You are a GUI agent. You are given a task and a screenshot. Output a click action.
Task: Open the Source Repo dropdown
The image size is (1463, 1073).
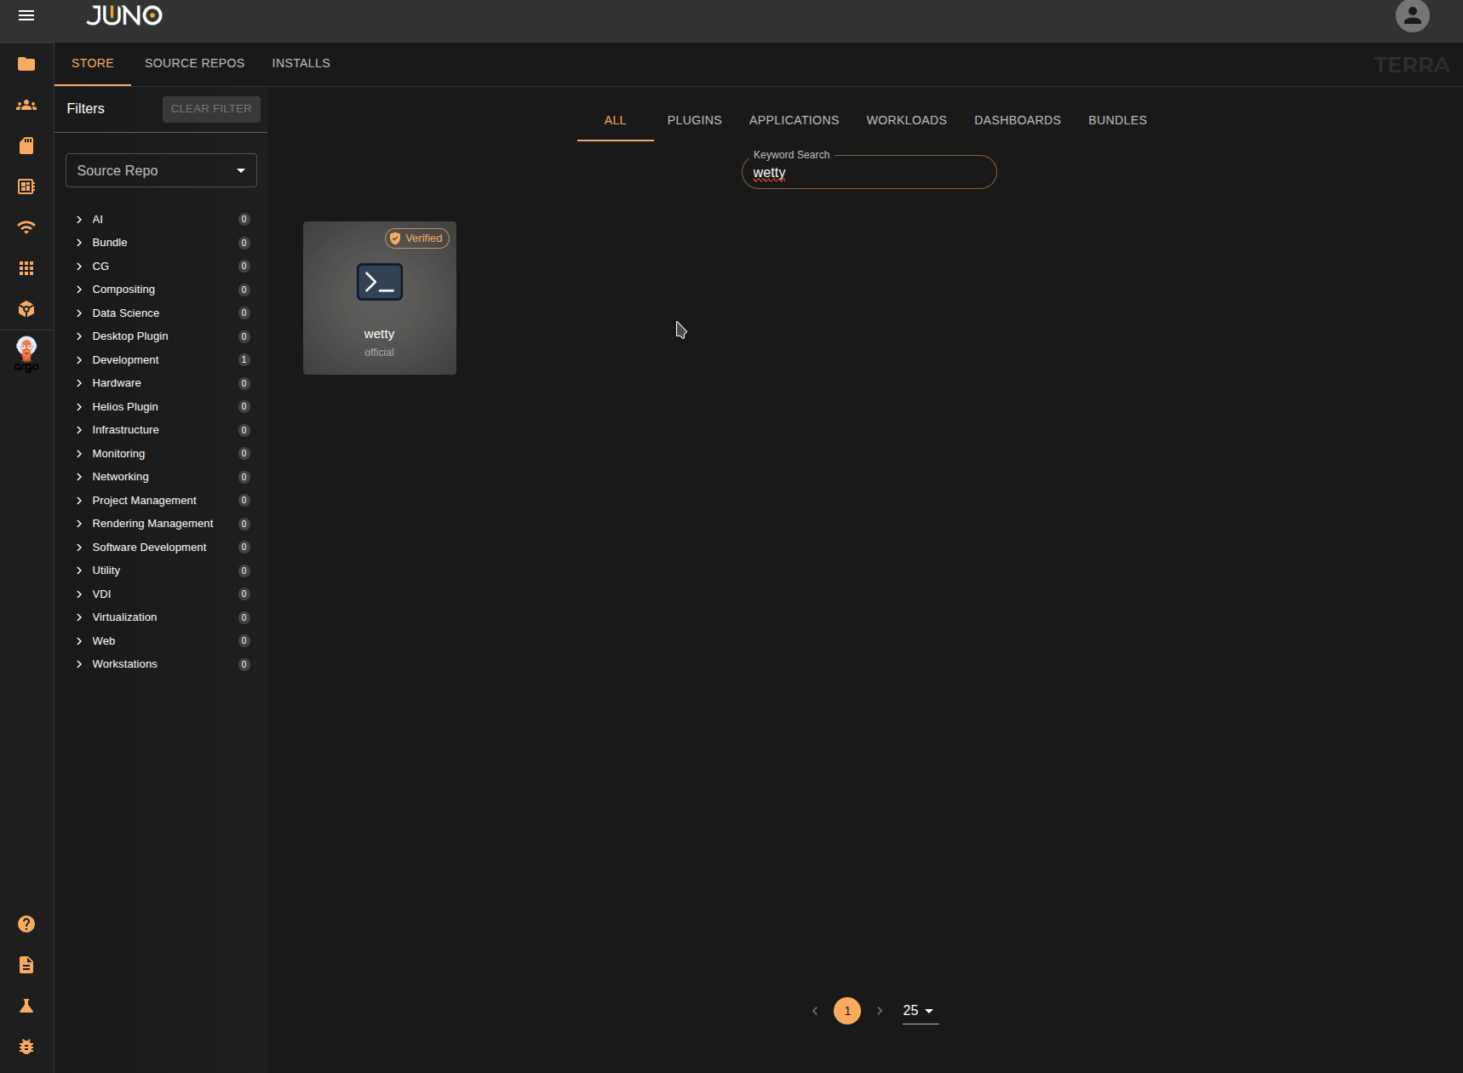tap(160, 170)
